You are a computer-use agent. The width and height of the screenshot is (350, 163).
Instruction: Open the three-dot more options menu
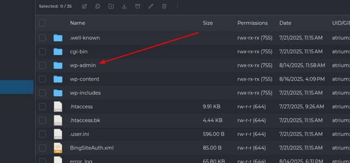(177, 6)
